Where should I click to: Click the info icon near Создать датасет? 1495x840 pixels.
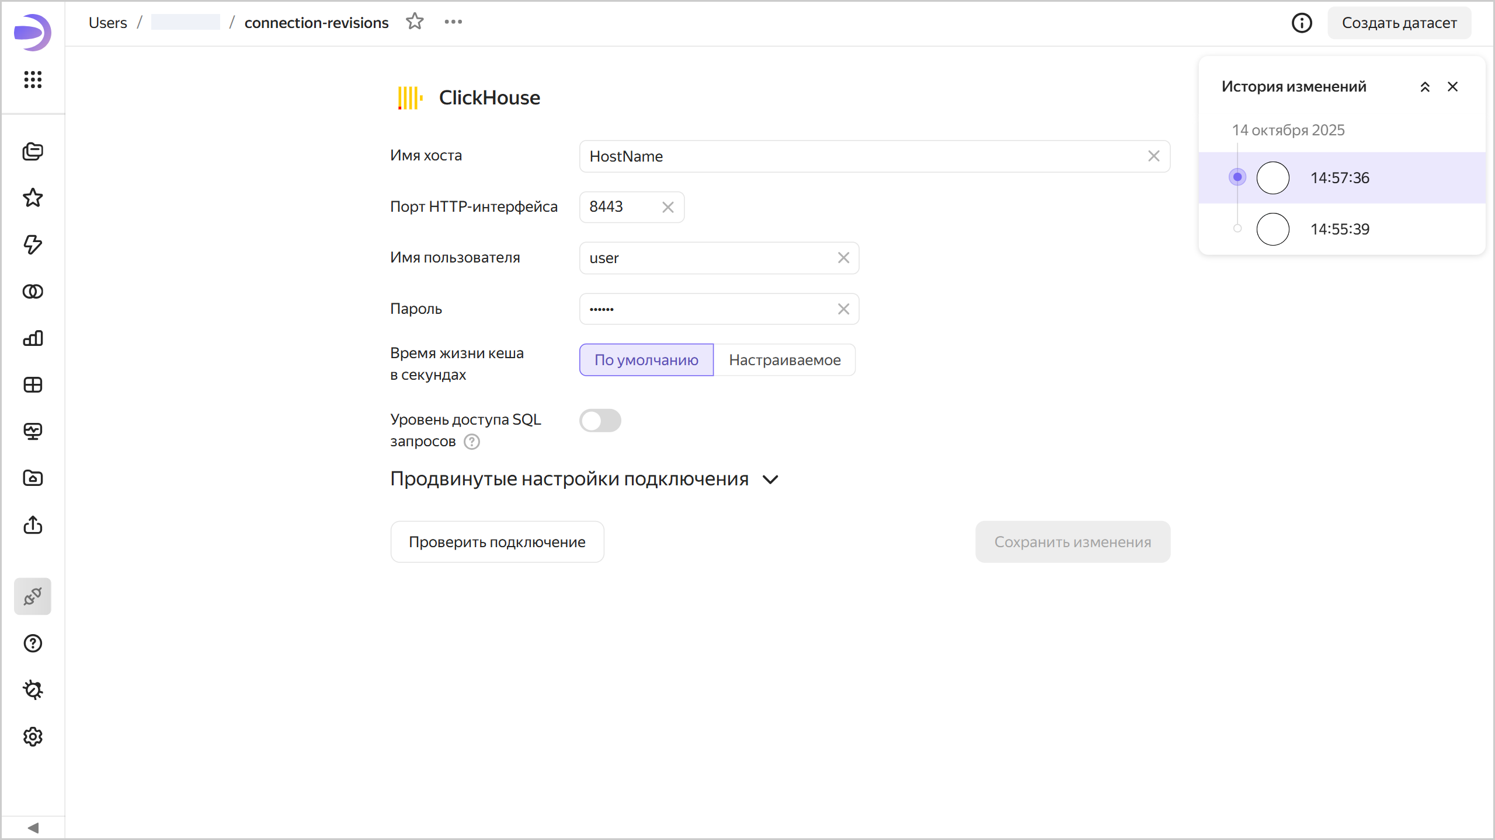1302,23
